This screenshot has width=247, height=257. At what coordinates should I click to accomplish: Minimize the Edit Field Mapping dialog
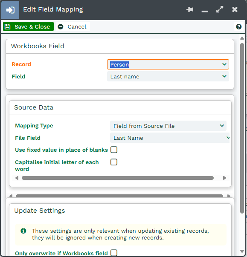(x=205, y=11)
